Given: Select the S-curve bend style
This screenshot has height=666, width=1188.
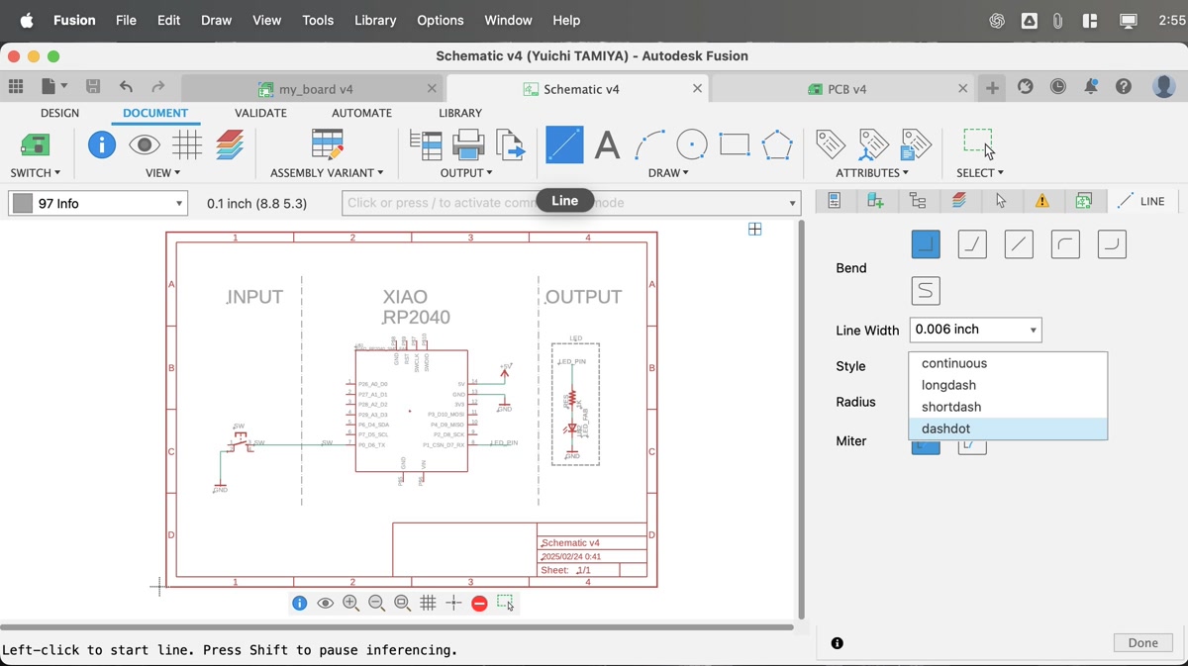Looking at the screenshot, I should (x=926, y=291).
